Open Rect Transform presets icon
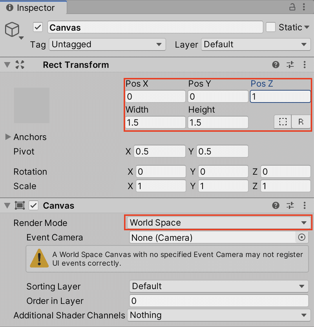This screenshot has width=314, height=327. coord(290,65)
